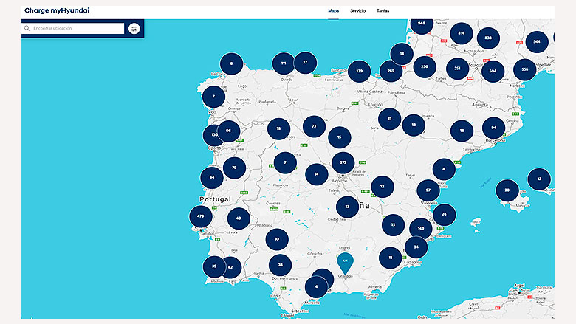Expand the 31-charger cluster near Soria
Image resolution: width=576 pixels, height=324 pixels.
click(x=389, y=119)
